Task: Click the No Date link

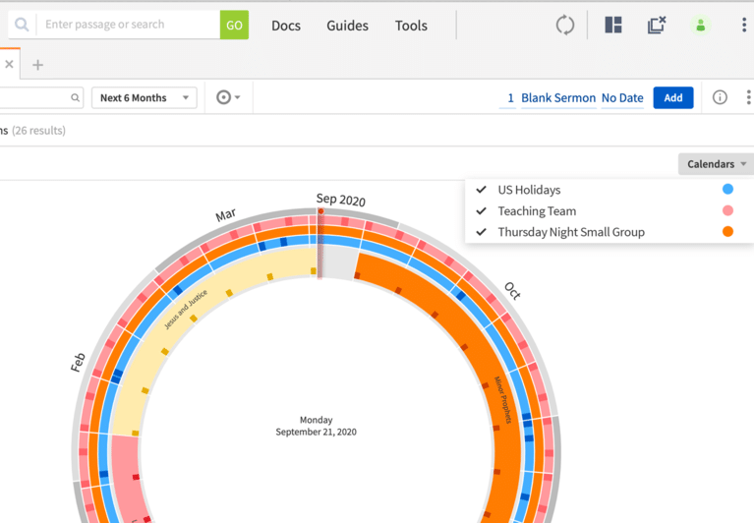Action: [622, 98]
